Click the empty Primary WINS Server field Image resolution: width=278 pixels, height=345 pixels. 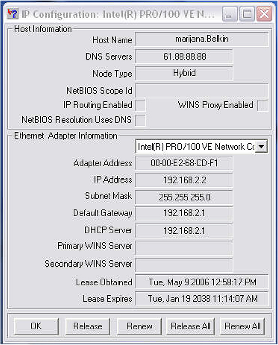click(x=184, y=248)
